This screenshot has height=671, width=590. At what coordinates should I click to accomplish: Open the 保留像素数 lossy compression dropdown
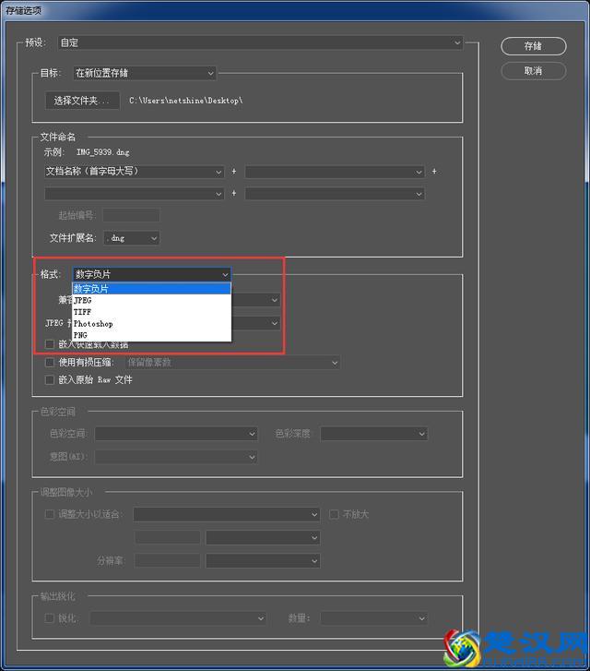[x=233, y=363]
